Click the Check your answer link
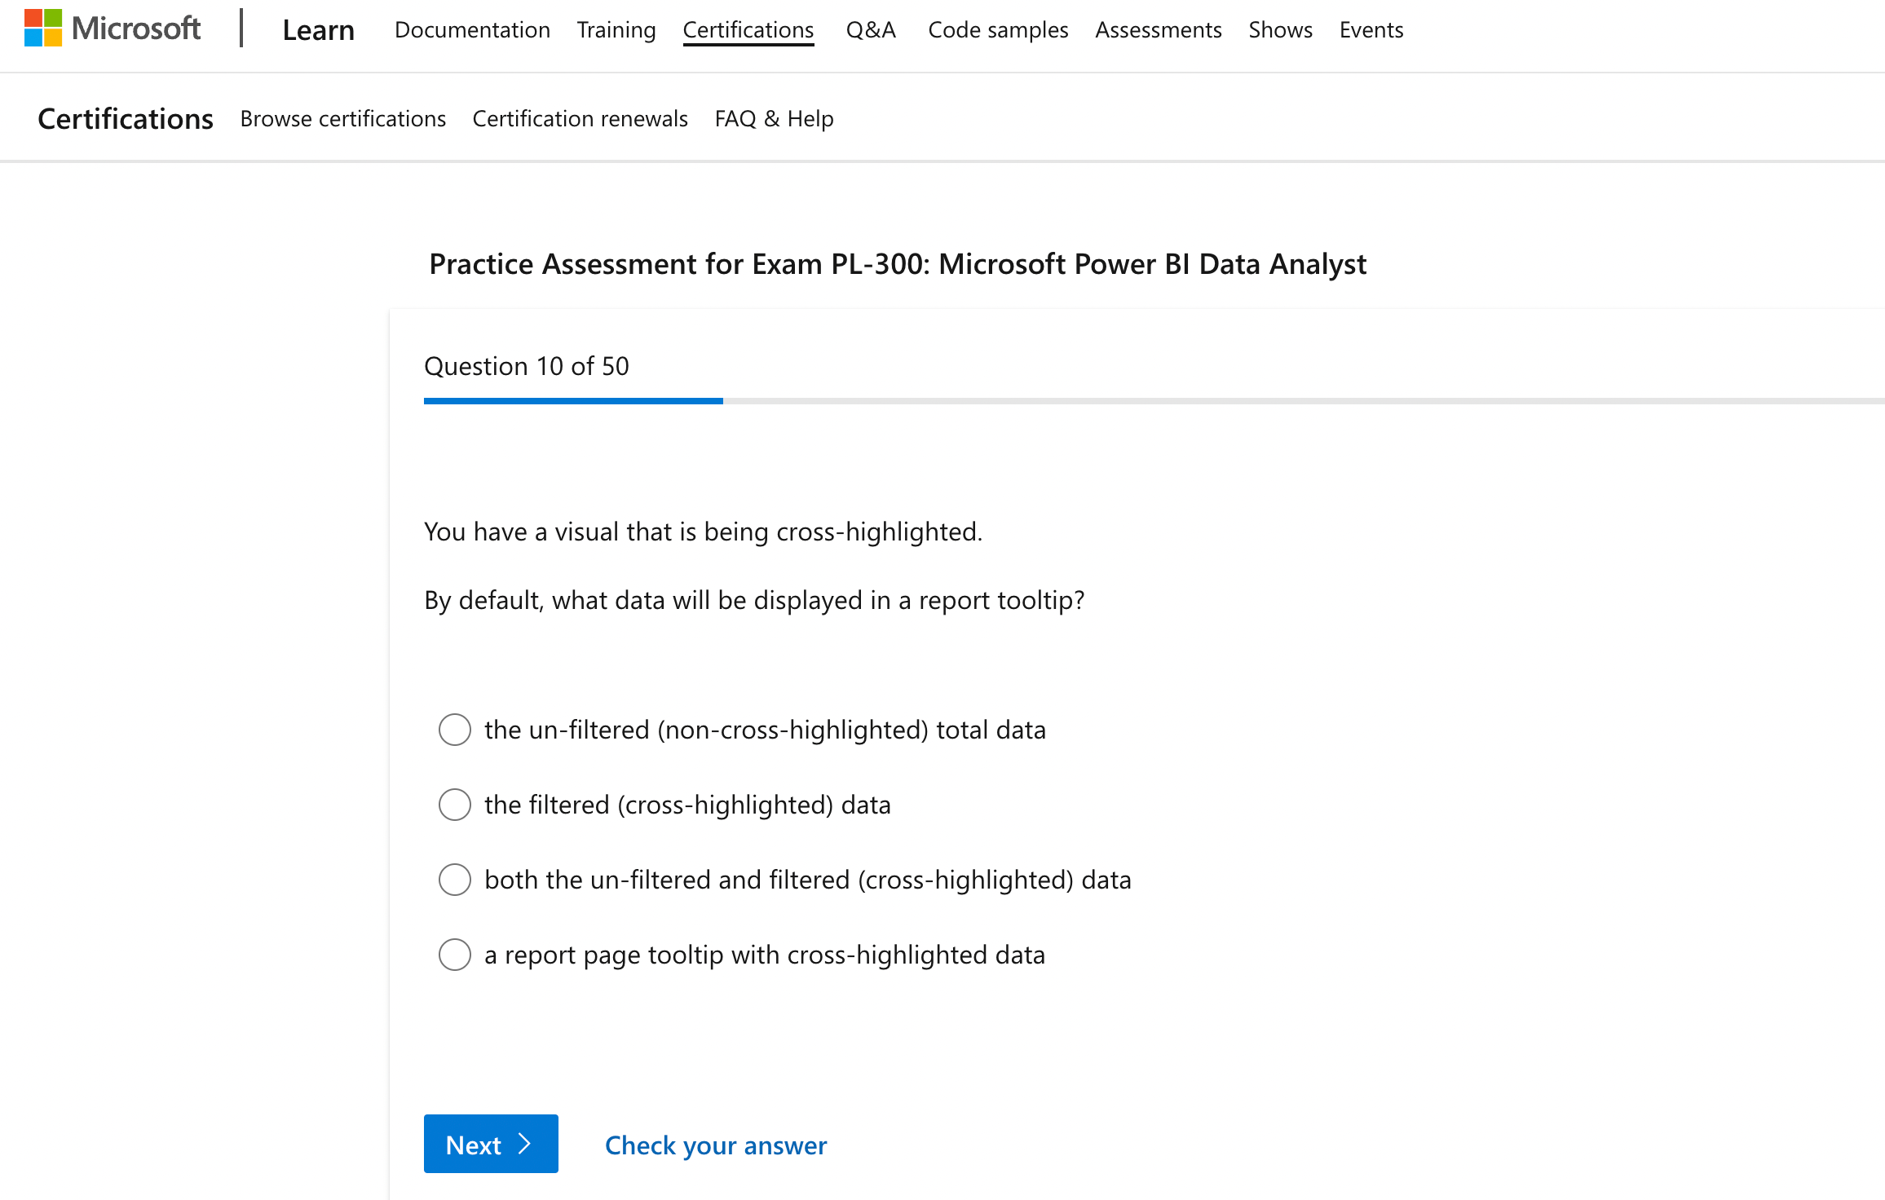The height and width of the screenshot is (1200, 1885). [x=716, y=1145]
